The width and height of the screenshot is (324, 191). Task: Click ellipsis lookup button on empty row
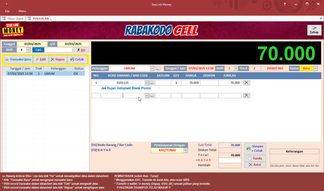tap(152, 95)
